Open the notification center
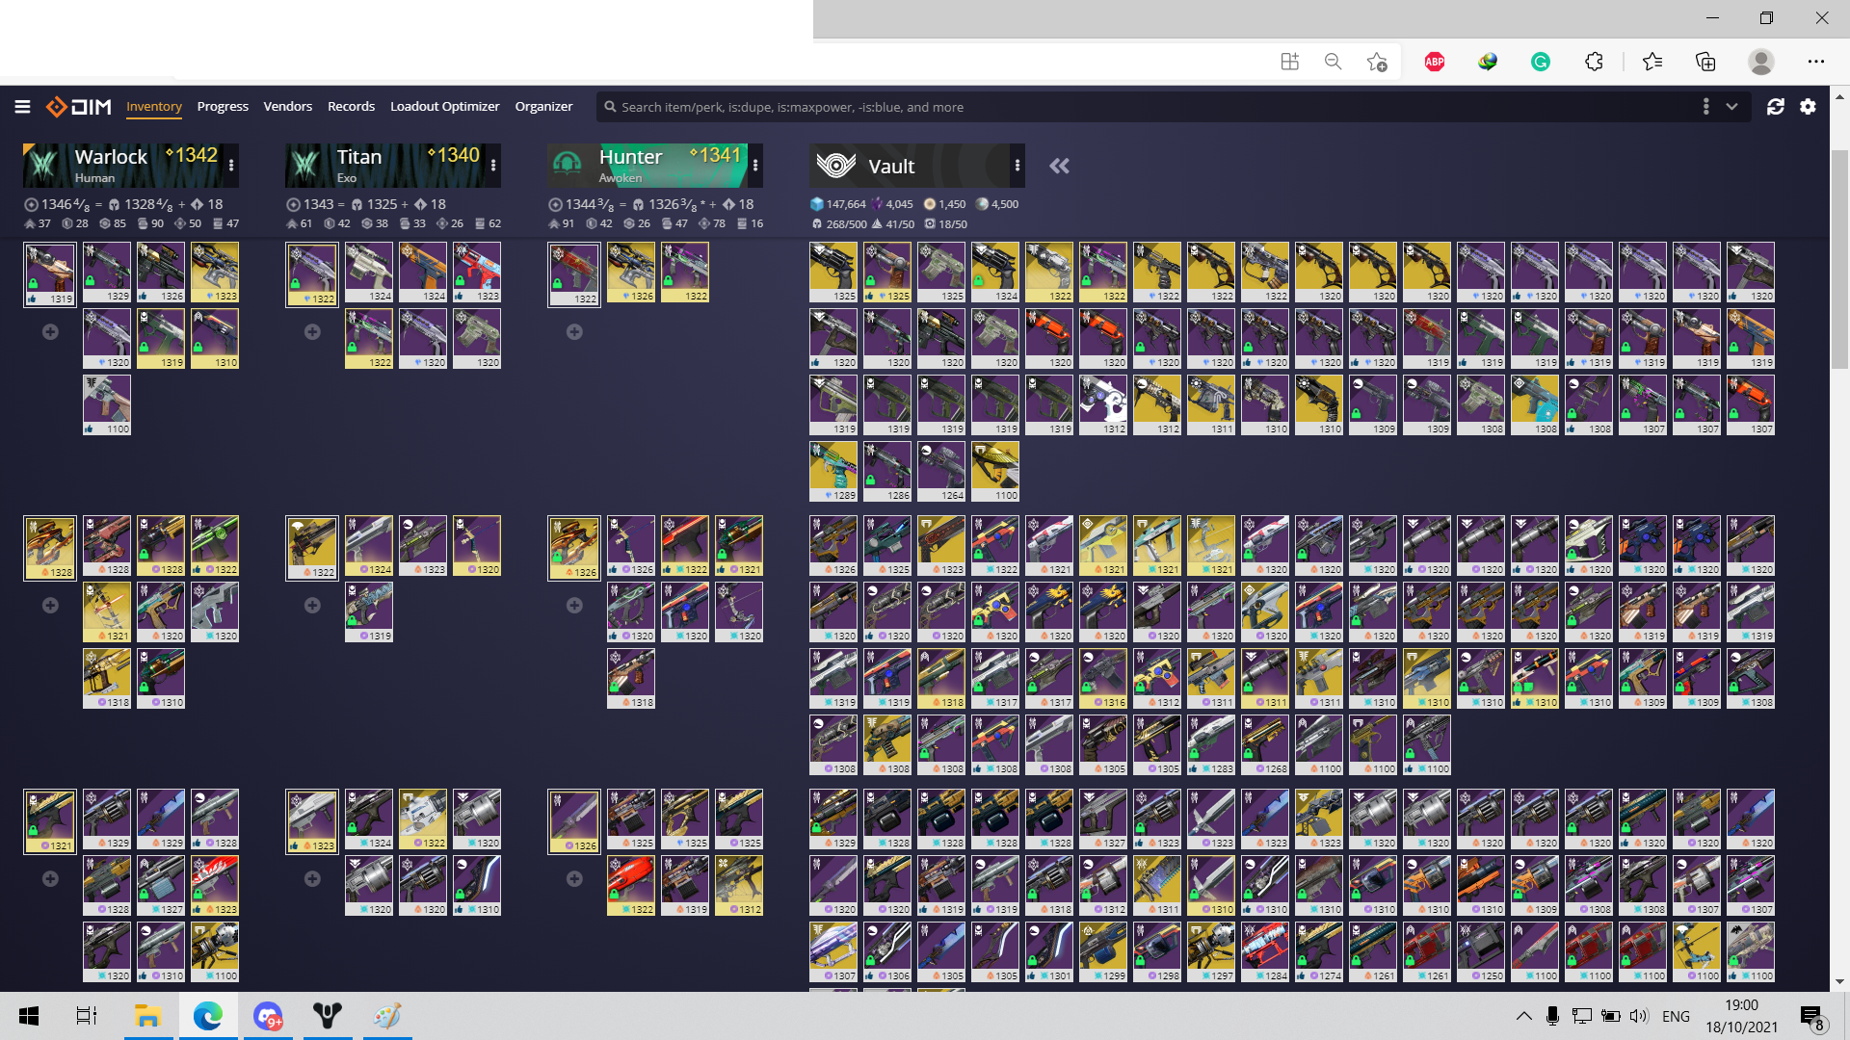Screen dimensions: 1850x1040 pyautogui.click(x=1811, y=1017)
